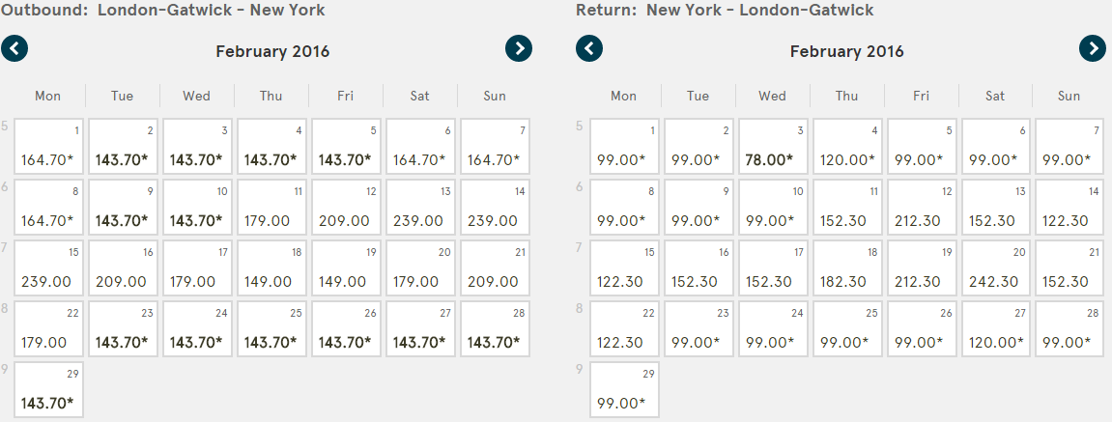1112x422 pixels.
Task: Select return February 12 fare 212.30
Action: [x=922, y=207]
